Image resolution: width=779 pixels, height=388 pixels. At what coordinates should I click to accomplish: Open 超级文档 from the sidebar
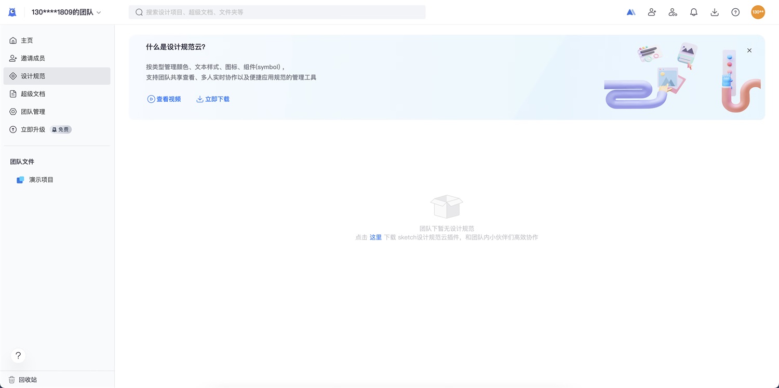point(33,94)
